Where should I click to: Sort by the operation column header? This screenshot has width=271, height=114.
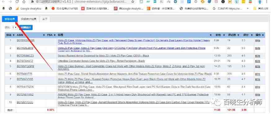260,35
